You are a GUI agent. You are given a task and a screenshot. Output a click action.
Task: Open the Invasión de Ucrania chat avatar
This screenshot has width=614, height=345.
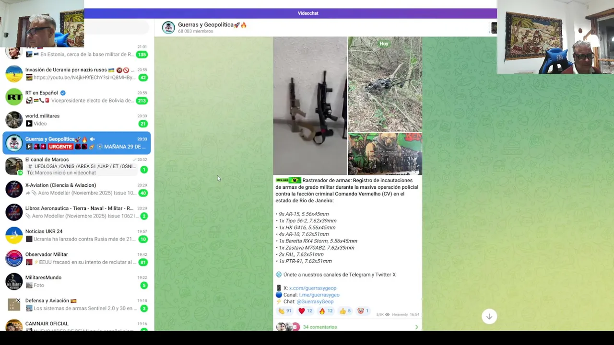click(14, 74)
